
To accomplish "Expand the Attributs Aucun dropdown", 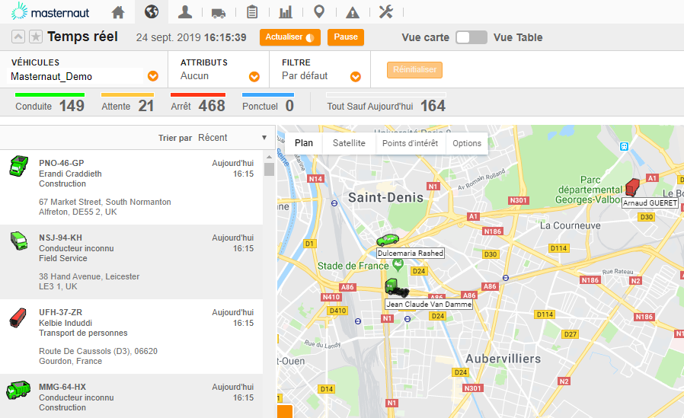I will (254, 77).
